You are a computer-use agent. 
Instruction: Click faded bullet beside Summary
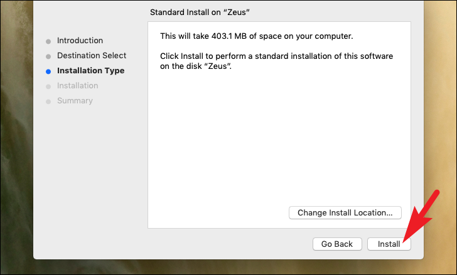tap(48, 101)
